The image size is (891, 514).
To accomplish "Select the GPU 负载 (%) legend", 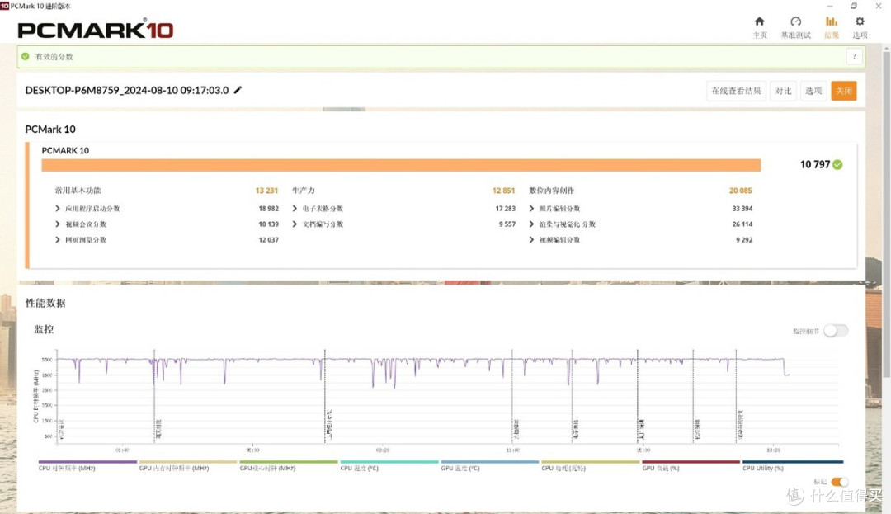I will click(691, 465).
